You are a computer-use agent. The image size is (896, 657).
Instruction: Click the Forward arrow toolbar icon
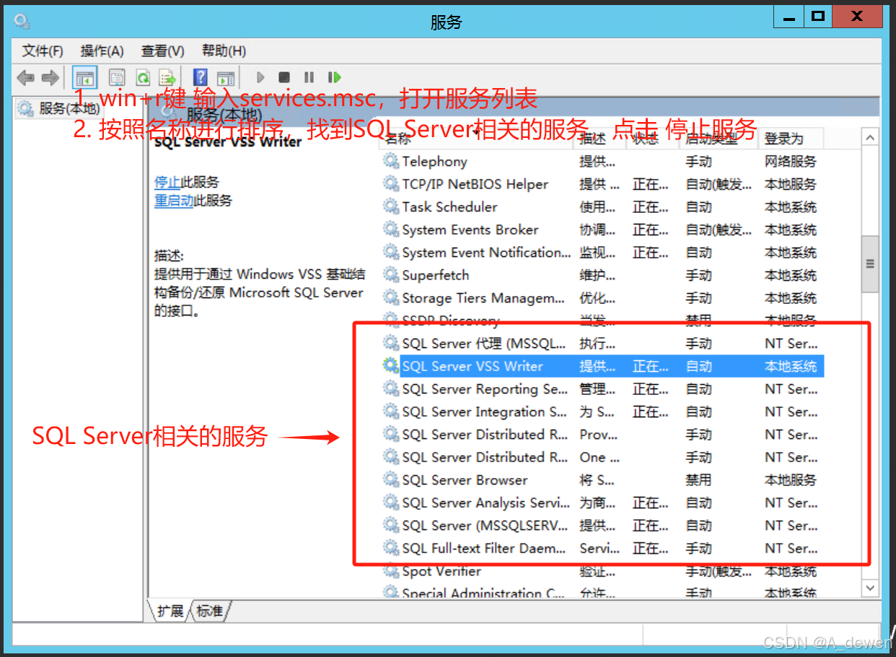click(x=50, y=77)
